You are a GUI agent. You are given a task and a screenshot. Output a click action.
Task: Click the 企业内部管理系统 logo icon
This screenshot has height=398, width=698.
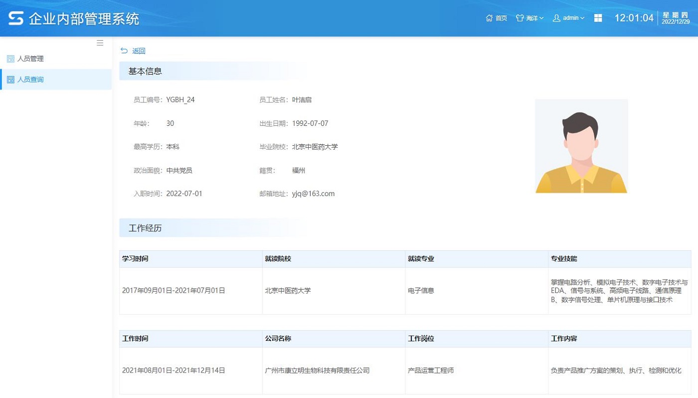point(15,17)
